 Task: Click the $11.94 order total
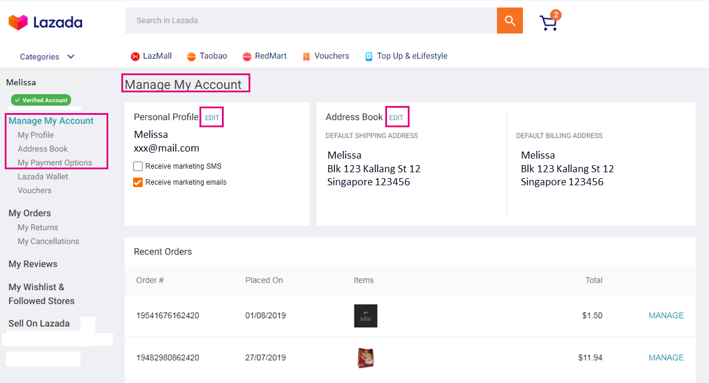tap(590, 358)
